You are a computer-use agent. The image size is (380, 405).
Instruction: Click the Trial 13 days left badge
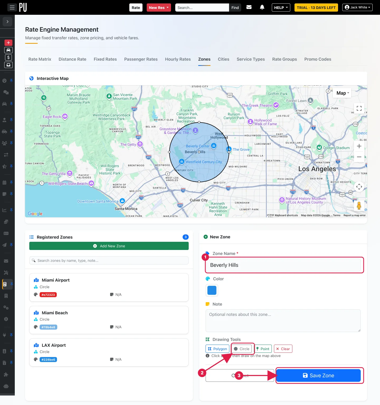tap(316, 7)
